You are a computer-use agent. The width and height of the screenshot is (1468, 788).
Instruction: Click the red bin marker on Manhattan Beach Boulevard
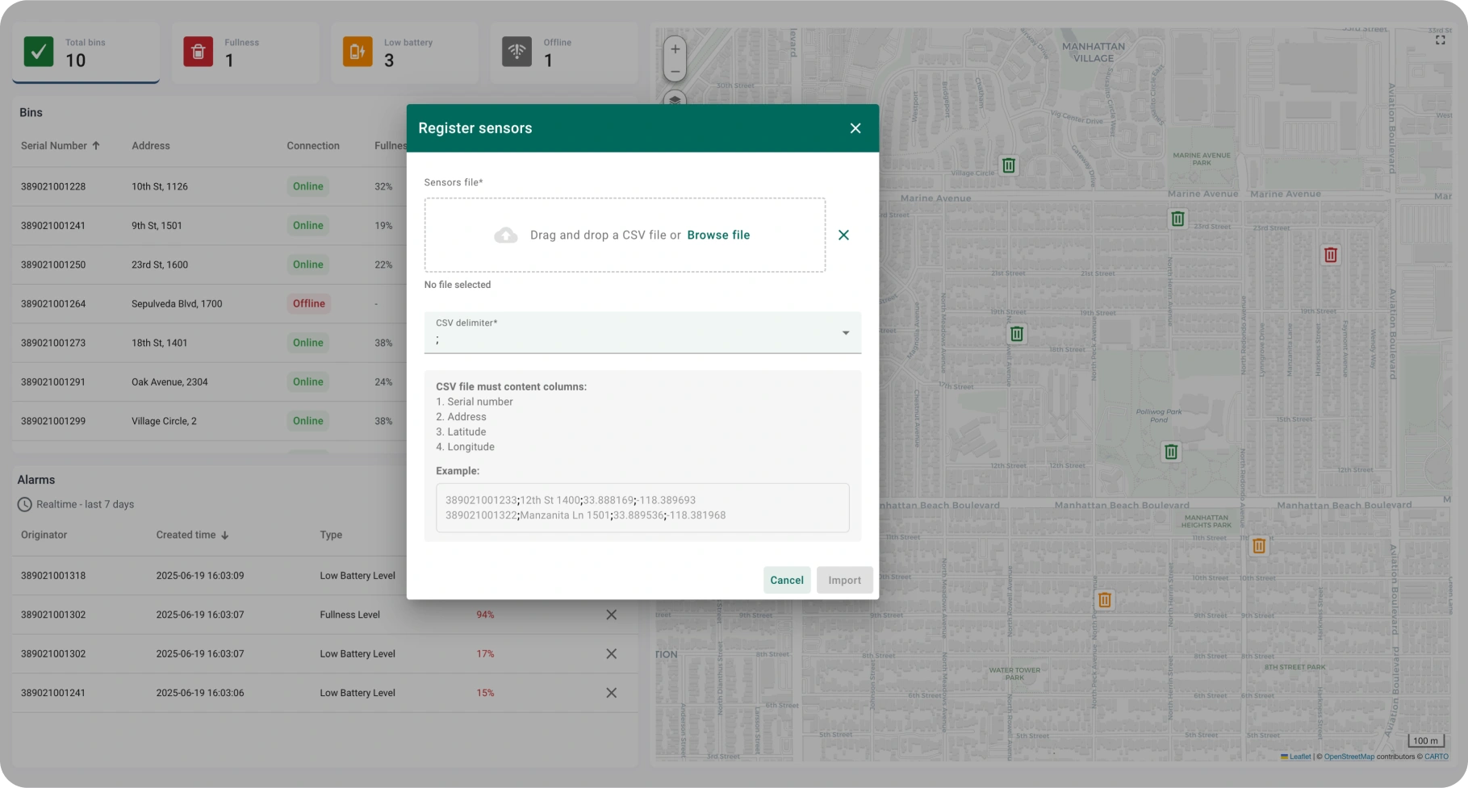coord(1330,256)
